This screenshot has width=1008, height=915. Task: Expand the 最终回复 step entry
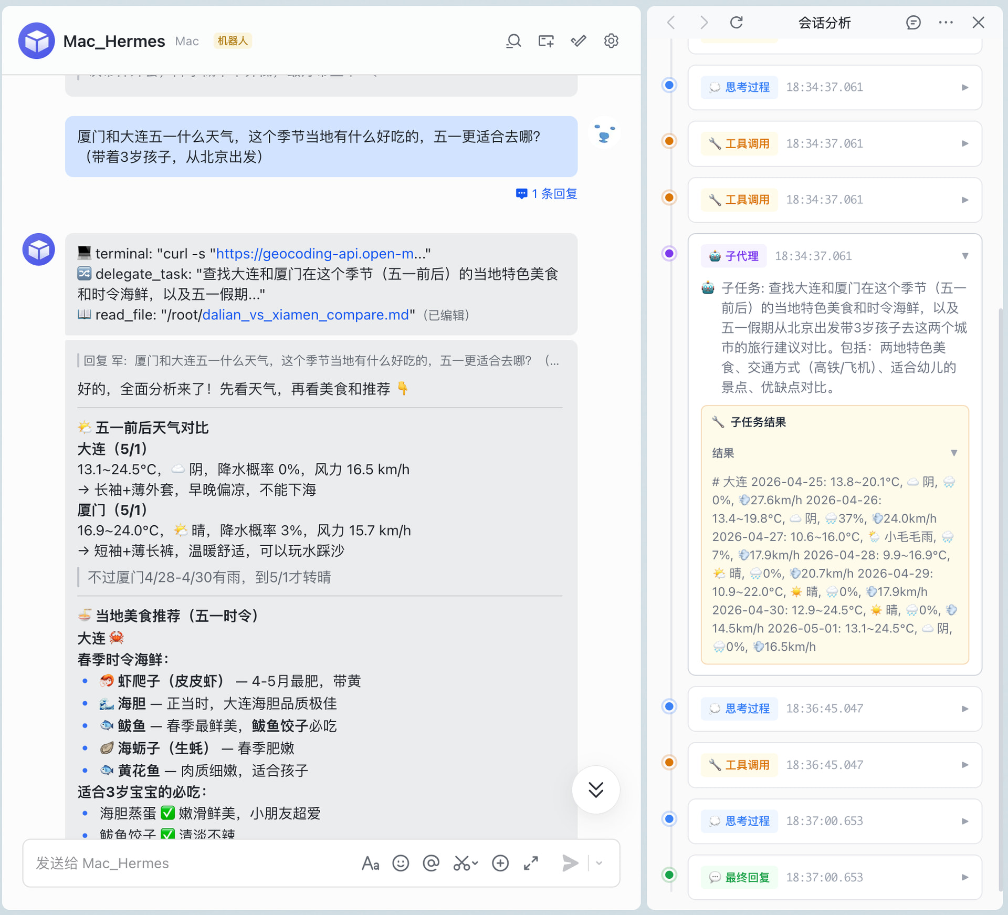click(x=964, y=877)
